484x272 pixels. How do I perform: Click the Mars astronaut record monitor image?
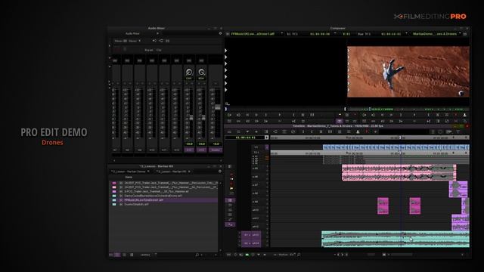pos(408,72)
